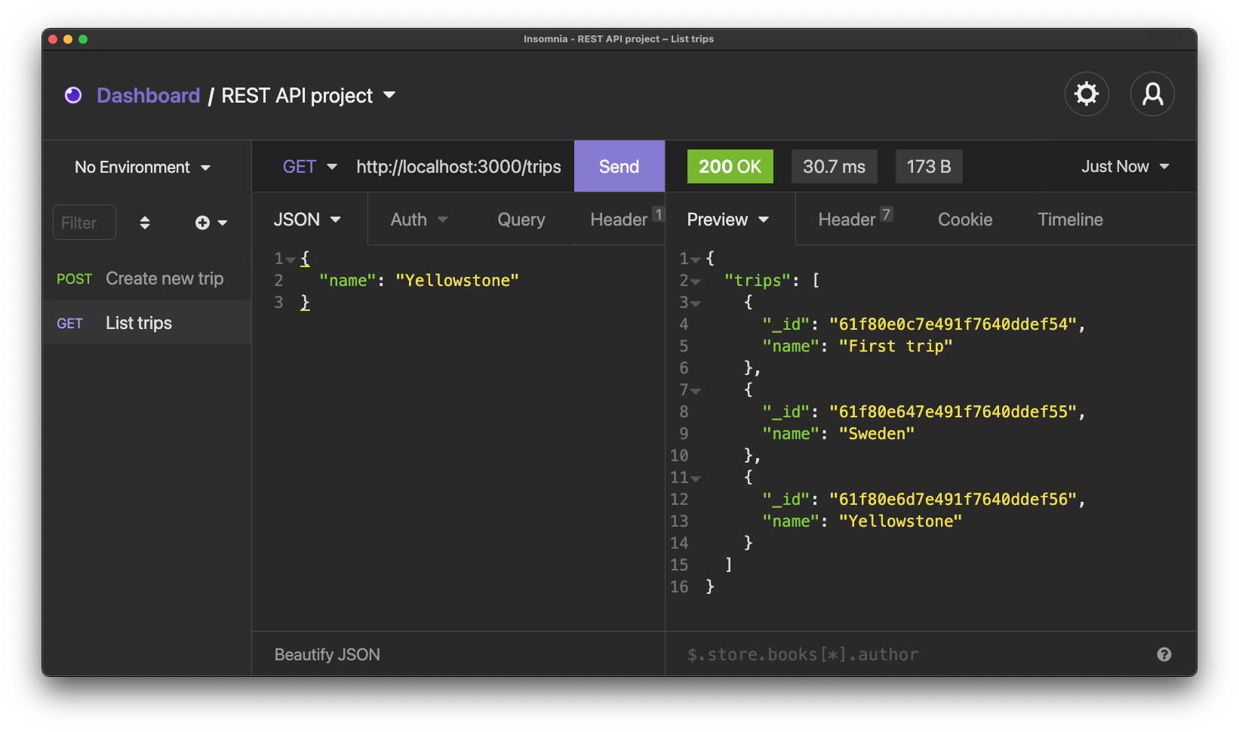This screenshot has height=732, width=1239.
Task: Go to Dashboard link
Action: click(148, 96)
